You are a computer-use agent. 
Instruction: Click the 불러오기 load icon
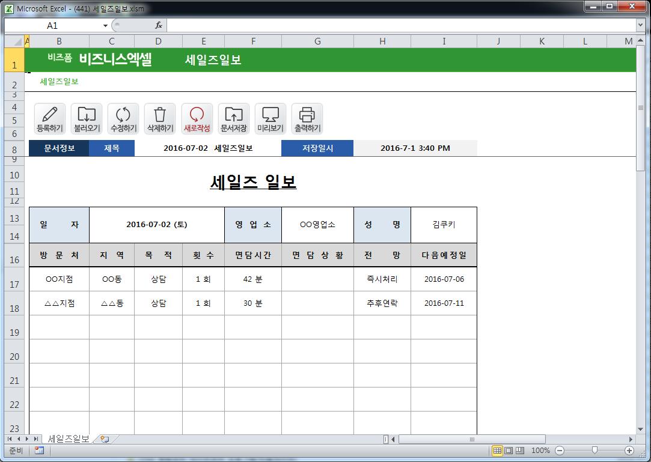pyautogui.click(x=87, y=118)
